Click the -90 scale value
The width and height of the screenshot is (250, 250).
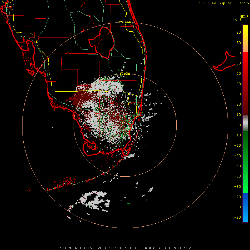pyautogui.click(x=237, y=217)
